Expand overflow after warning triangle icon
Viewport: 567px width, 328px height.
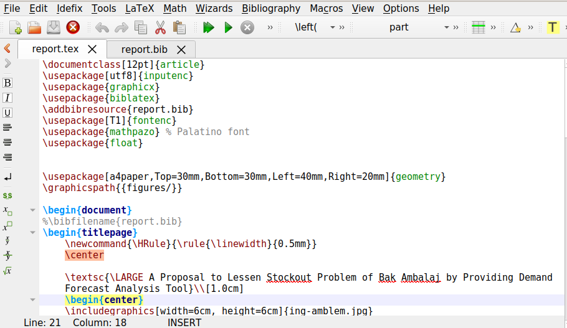[530, 27]
